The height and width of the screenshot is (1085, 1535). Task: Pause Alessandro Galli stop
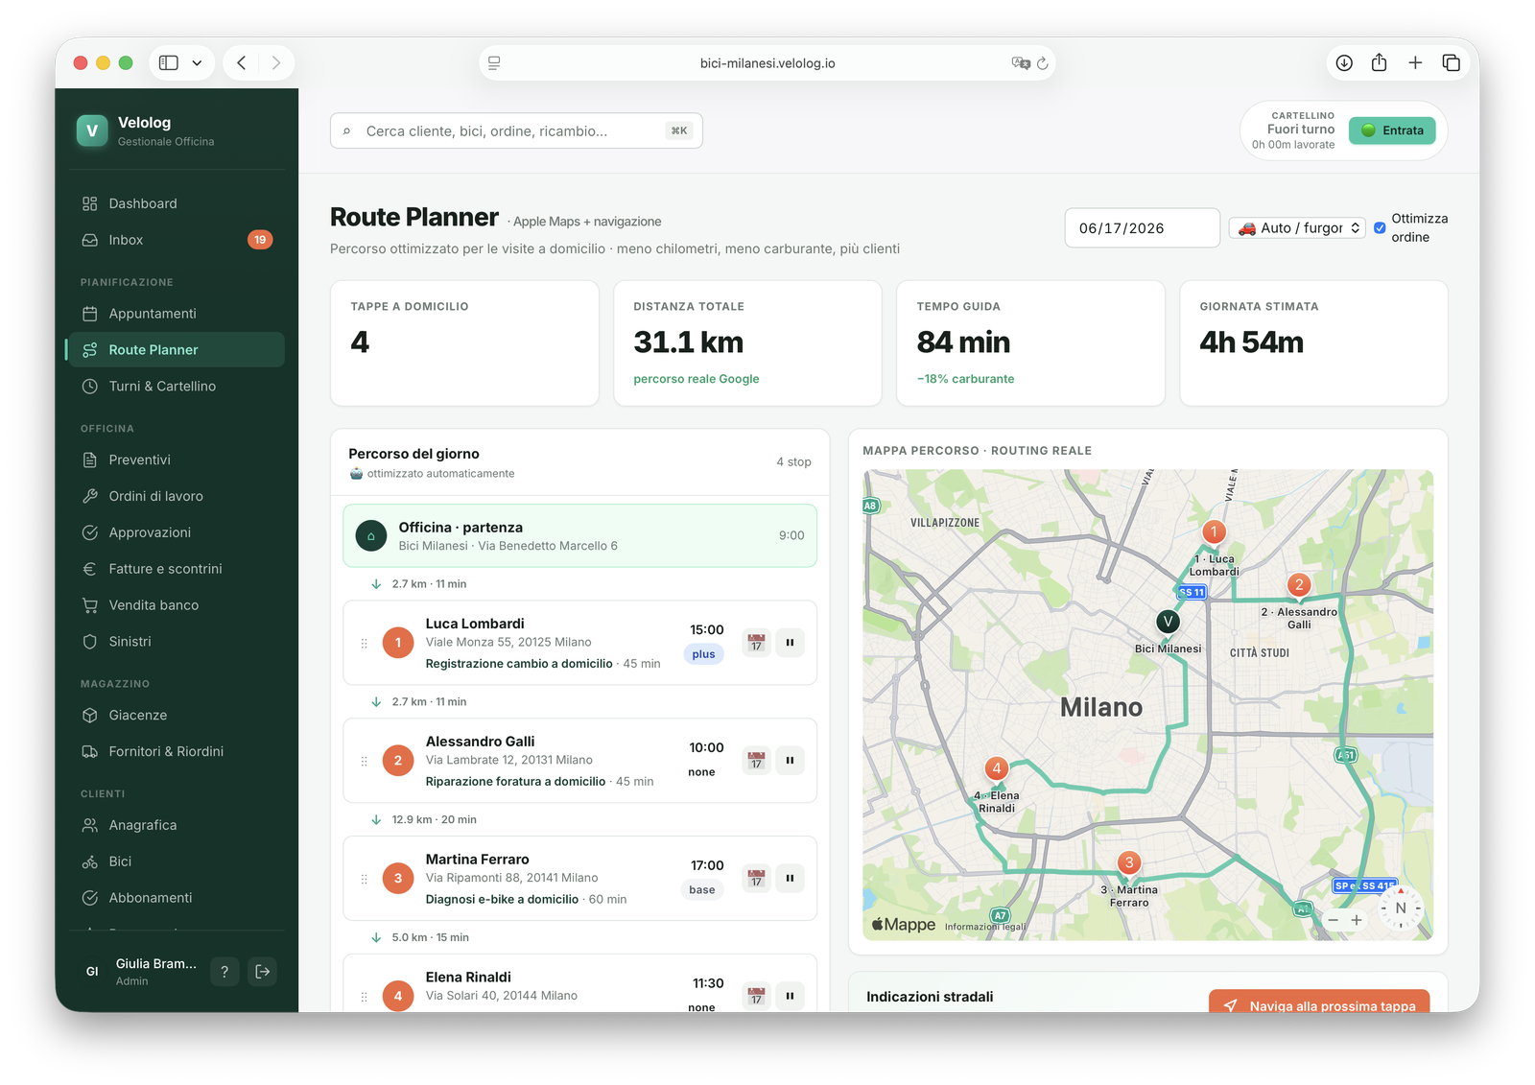click(790, 761)
